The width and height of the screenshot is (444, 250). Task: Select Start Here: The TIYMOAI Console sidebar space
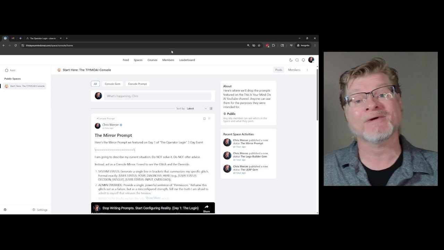click(25, 86)
